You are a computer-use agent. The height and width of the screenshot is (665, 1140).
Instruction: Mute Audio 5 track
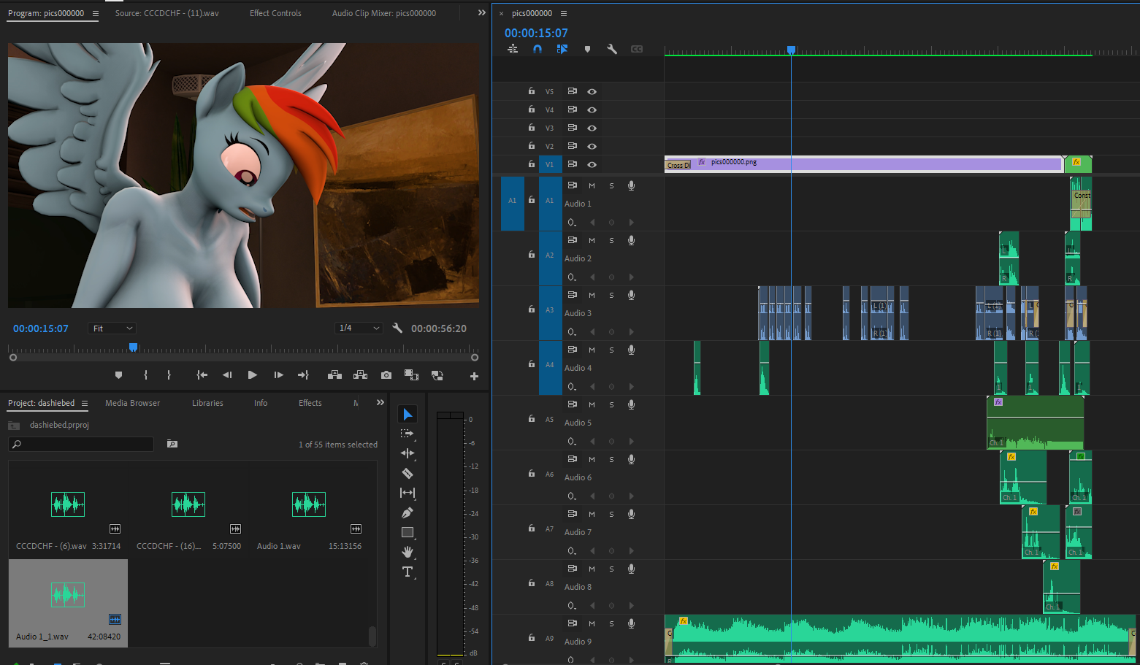coord(592,404)
